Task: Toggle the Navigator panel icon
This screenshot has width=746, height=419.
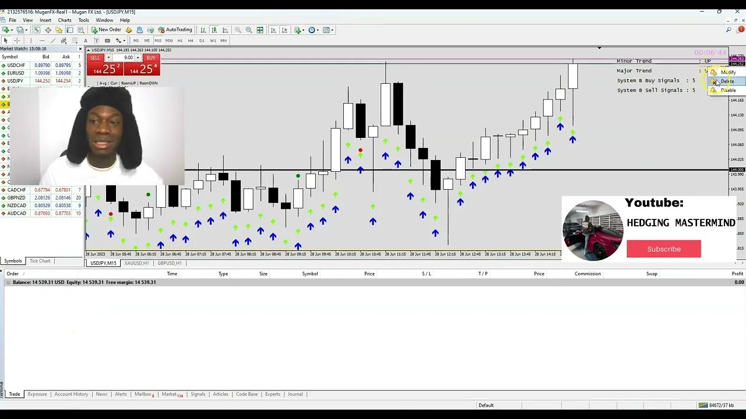Action: [59, 30]
